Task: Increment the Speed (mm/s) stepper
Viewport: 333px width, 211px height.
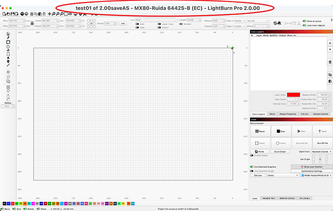Action: [x=330, y=94]
